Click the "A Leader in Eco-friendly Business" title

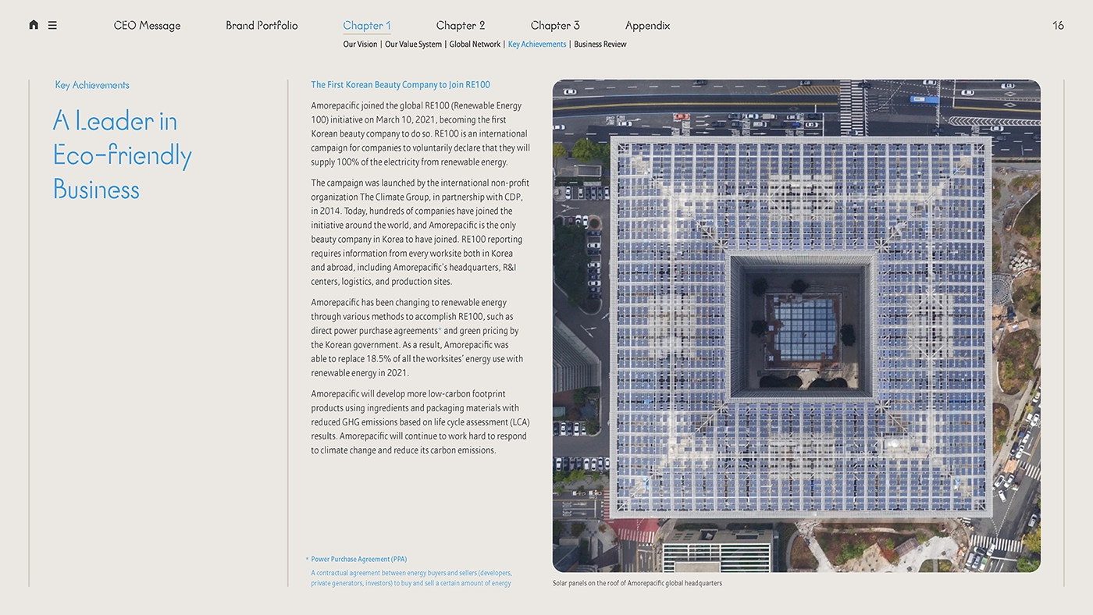click(x=122, y=155)
